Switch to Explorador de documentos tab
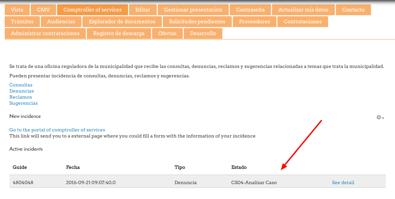This screenshot has width=395, height=199. (122, 22)
